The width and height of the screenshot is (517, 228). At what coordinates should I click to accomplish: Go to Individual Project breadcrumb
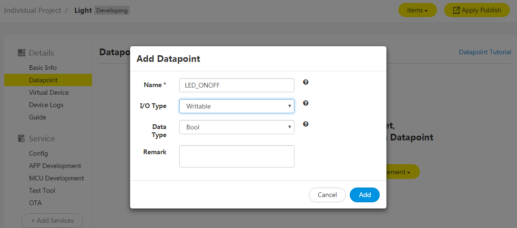pos(32,10)
